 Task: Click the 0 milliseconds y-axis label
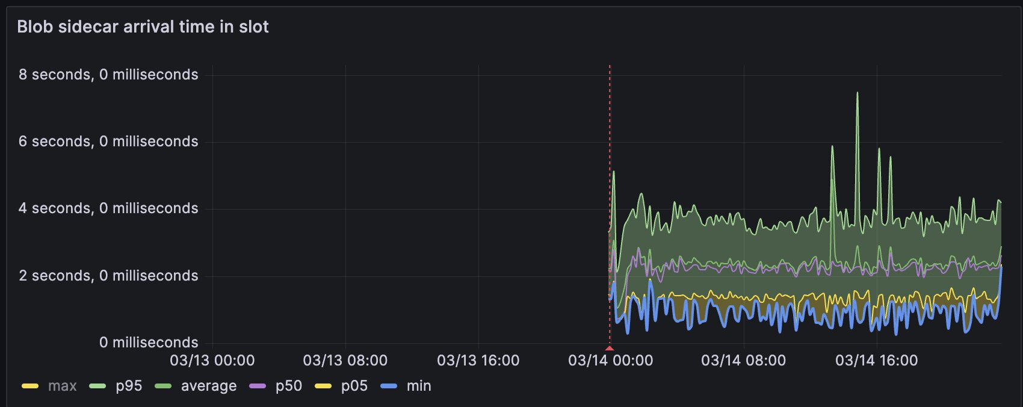point(149,343)
